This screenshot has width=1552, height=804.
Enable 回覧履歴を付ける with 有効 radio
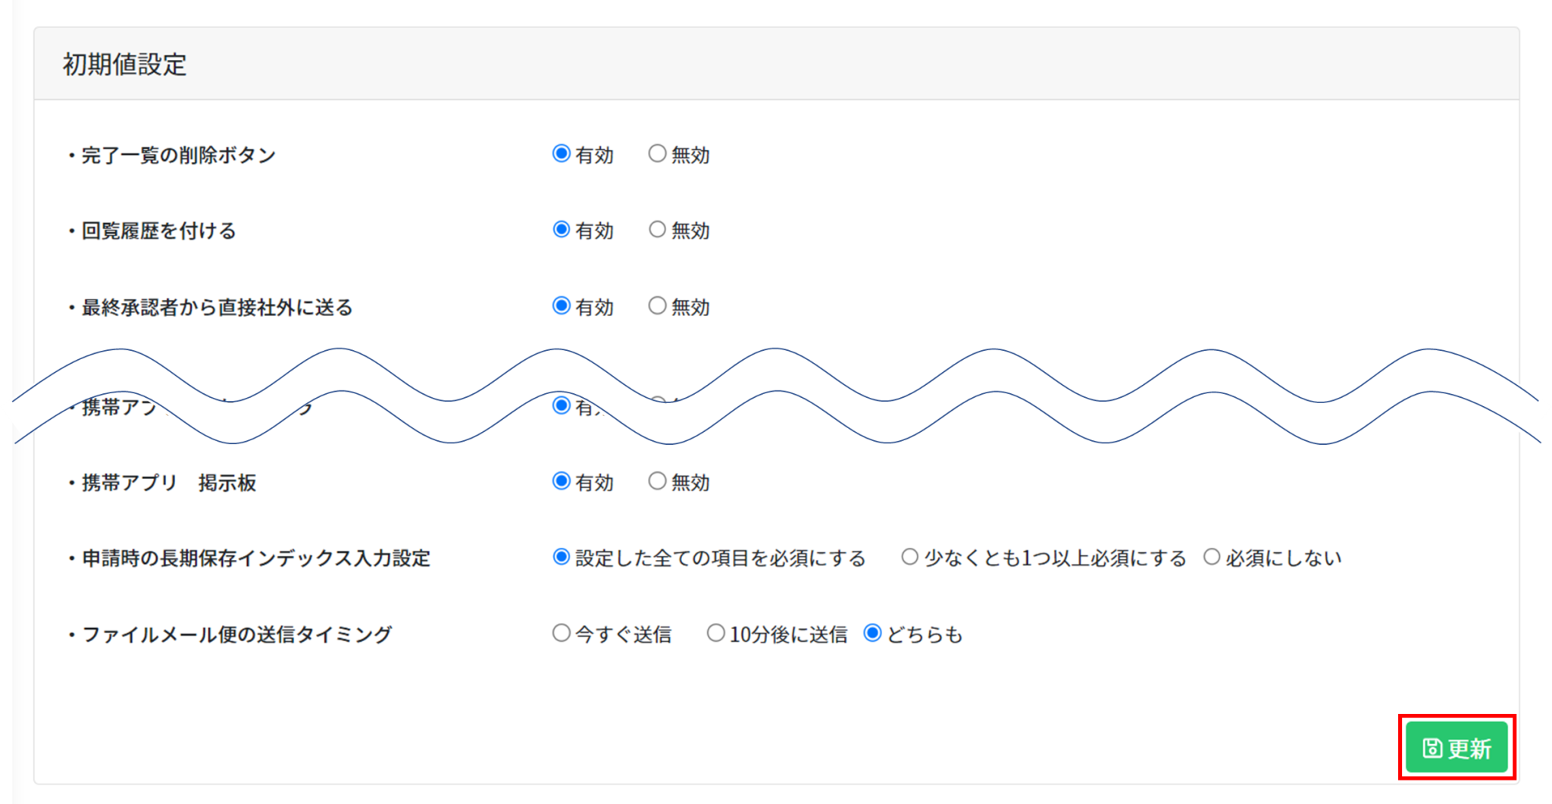click(x=561, y=230)
